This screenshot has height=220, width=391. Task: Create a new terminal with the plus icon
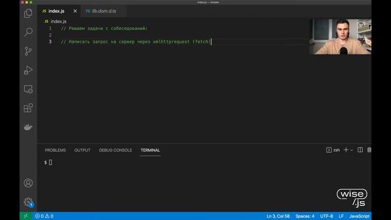346,150
